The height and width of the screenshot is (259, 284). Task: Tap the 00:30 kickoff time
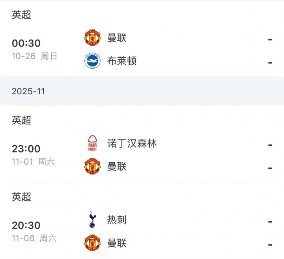[x=26, y=43]
